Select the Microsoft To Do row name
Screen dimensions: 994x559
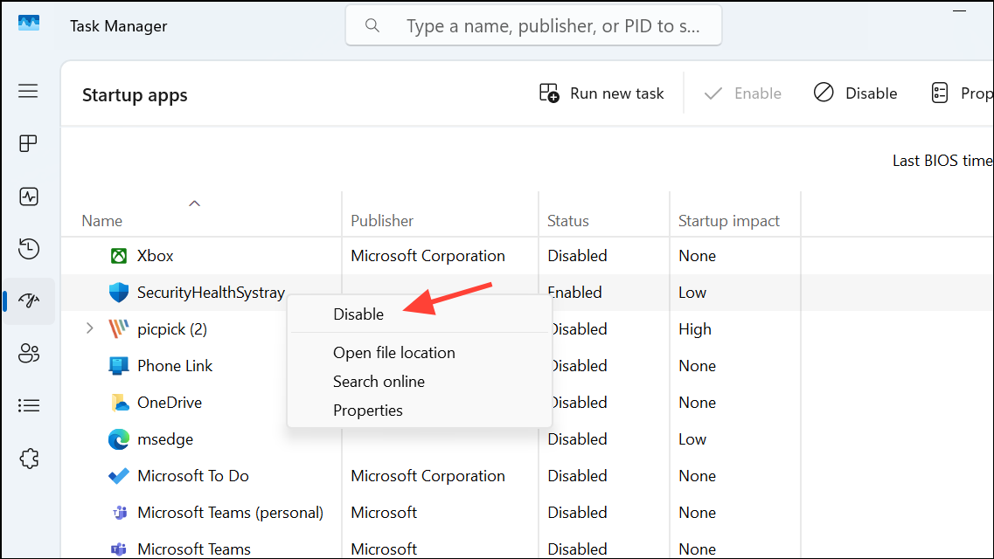[192, 476]
